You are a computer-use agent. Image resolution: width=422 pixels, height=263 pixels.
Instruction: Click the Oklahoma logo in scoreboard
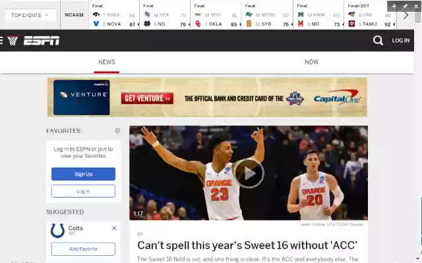(x=198, y=24)
